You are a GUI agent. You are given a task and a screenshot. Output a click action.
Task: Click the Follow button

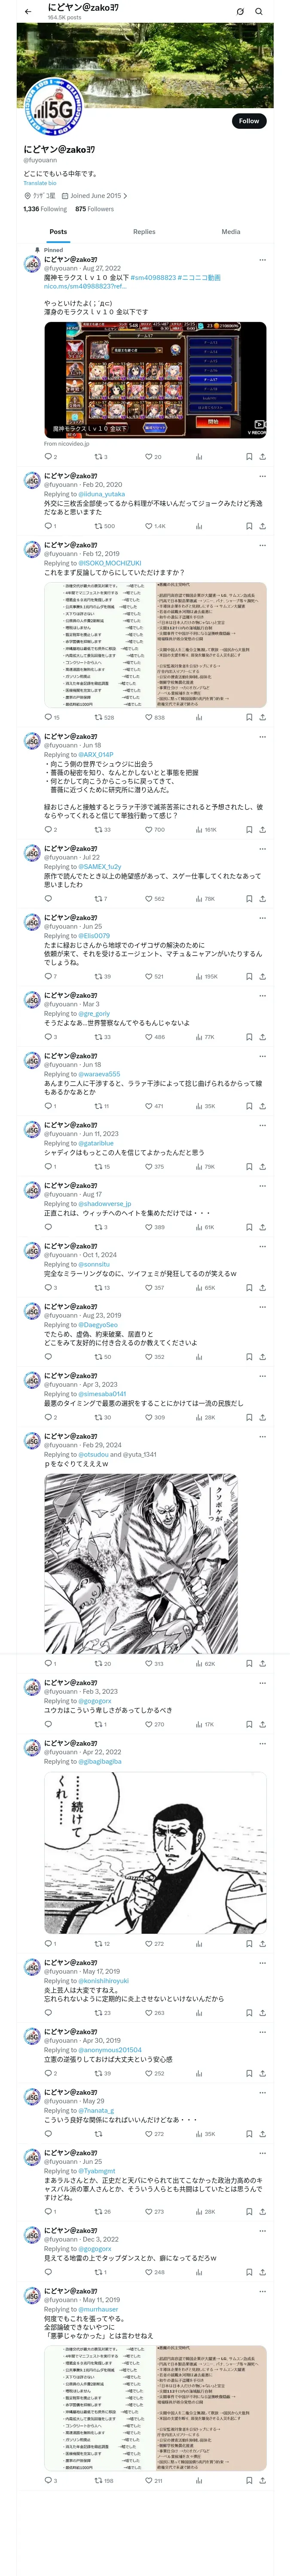click(x=248, y=121)
